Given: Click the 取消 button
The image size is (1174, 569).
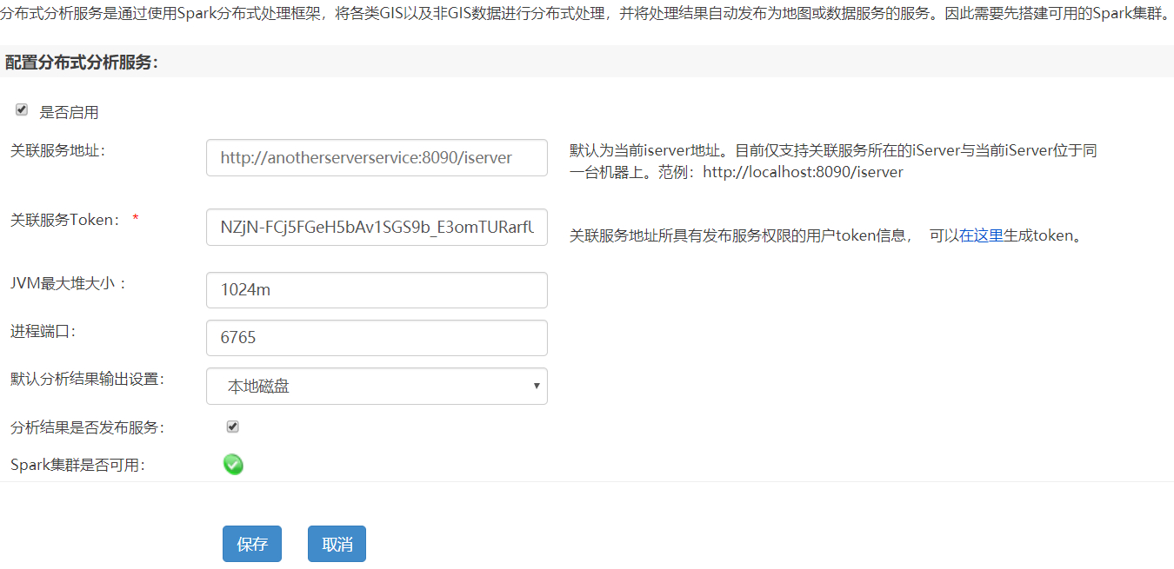Looking at the screenshot, I should 337,544.
